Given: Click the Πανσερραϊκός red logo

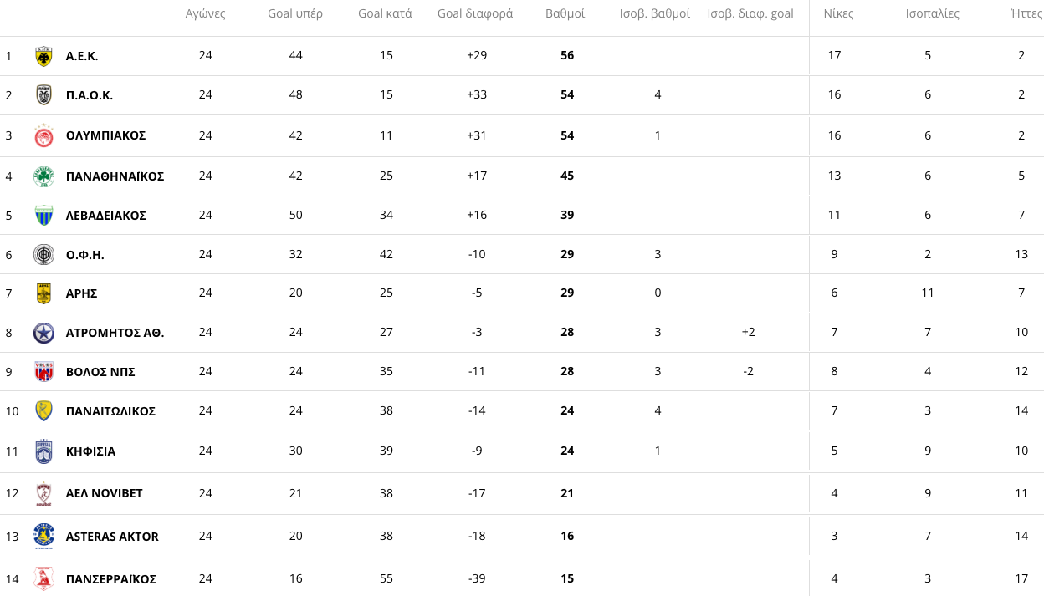Looking at the screenshot, I should pos(43,578).
